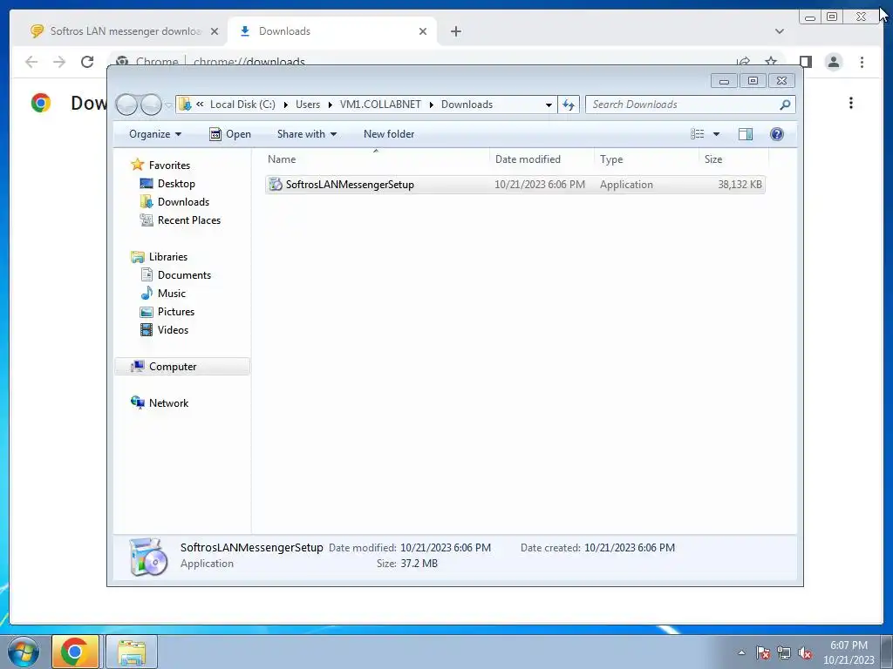Open Chrome tab search chevron

click(x=780, y=31)
